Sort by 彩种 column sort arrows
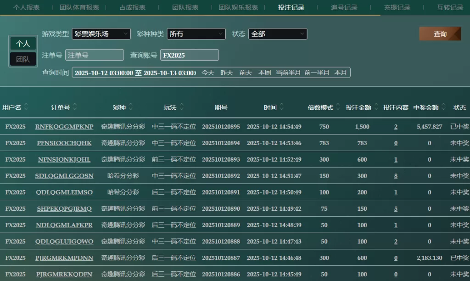Viewport: 470px width, 281px height. [x=131, y=107]
